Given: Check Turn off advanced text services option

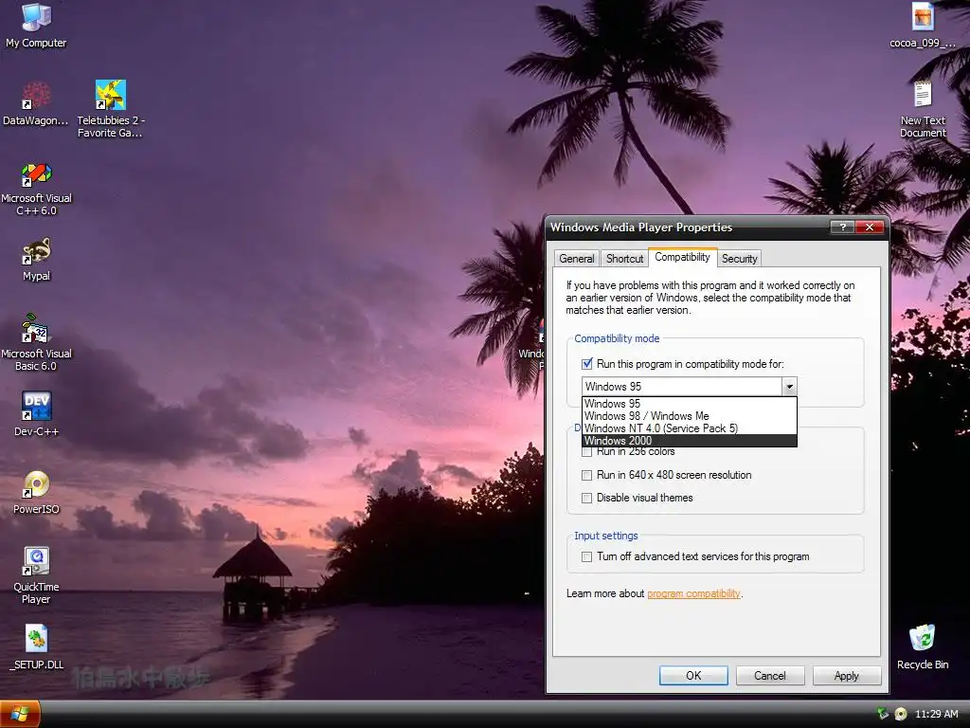Looking at the screenshot, I should 586,556.
